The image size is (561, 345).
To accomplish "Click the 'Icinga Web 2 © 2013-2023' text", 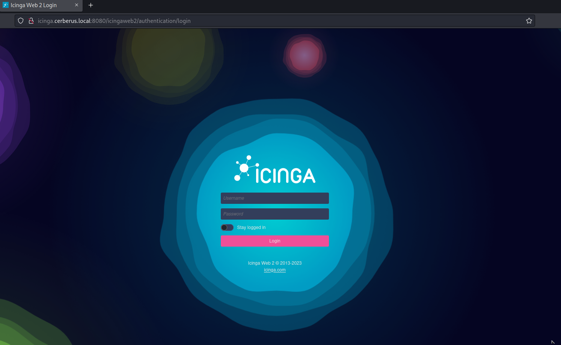I will [275, 263].
